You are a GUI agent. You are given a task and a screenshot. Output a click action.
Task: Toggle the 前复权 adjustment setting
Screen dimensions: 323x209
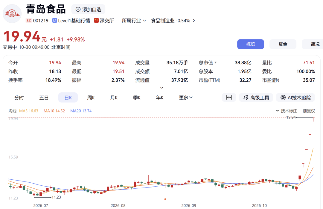(309, 111)
